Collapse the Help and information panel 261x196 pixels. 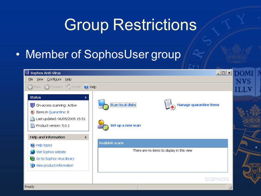(x=86, y=137)
